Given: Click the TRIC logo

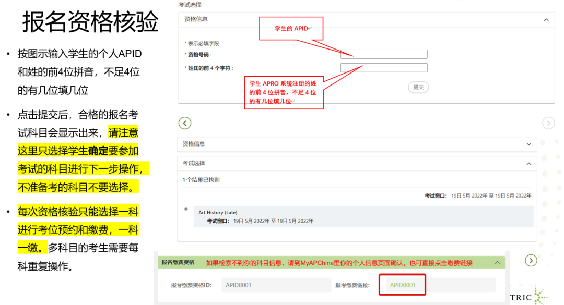Looking at the screenshot, I should (x=527, y=296).
